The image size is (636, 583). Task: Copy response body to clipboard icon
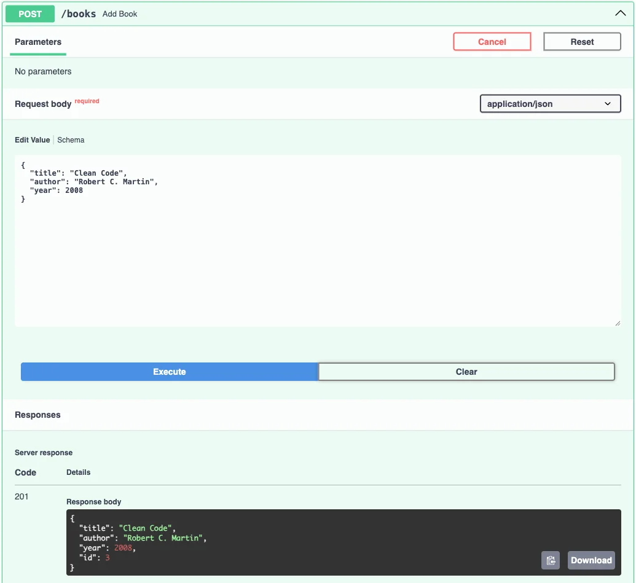pos(550,560)
